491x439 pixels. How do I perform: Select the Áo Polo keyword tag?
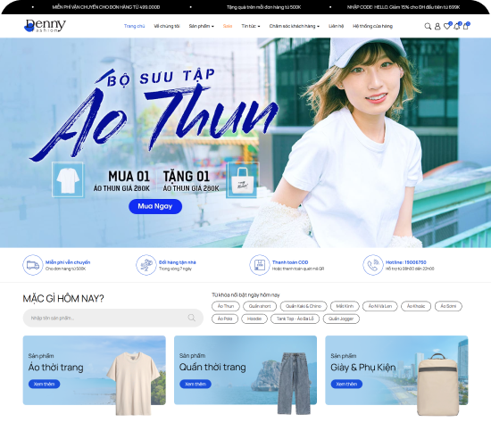tap(225, 319)
